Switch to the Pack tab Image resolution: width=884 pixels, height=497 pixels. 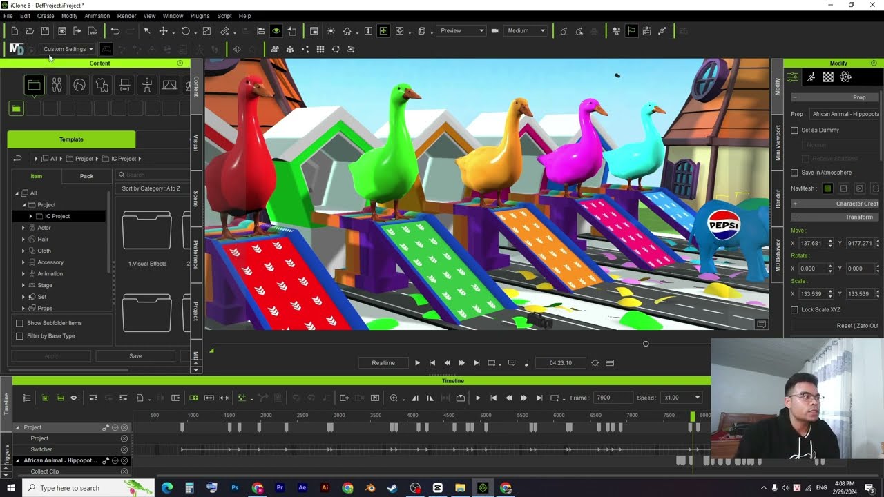coord(86,176)
